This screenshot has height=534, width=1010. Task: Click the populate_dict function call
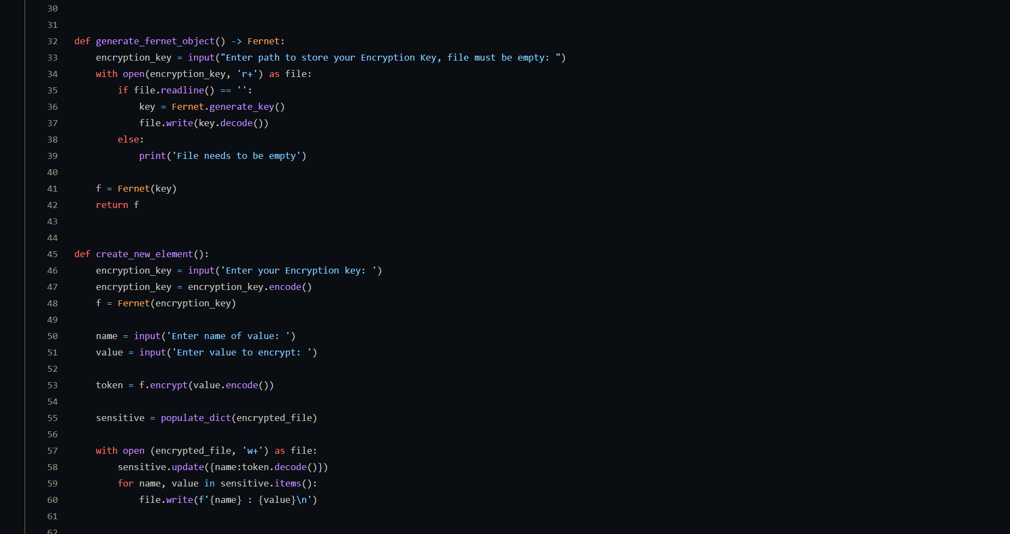(x=196, y=418)
